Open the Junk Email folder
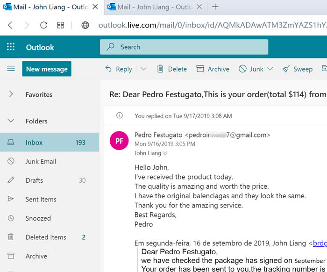 tap(41, 161)
